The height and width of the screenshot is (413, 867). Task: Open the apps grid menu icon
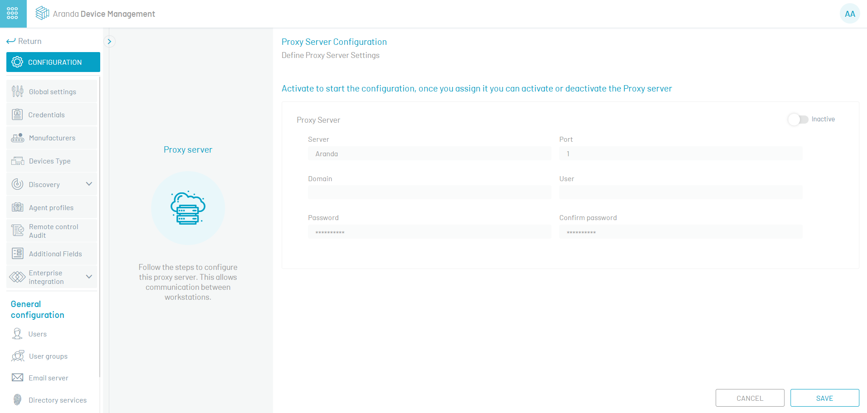(x=13, y=14)
